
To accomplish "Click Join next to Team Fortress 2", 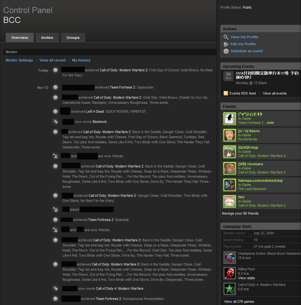I will [270, 123].
